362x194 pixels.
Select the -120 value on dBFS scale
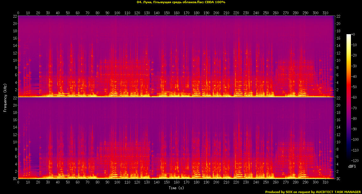pos(355,160)
